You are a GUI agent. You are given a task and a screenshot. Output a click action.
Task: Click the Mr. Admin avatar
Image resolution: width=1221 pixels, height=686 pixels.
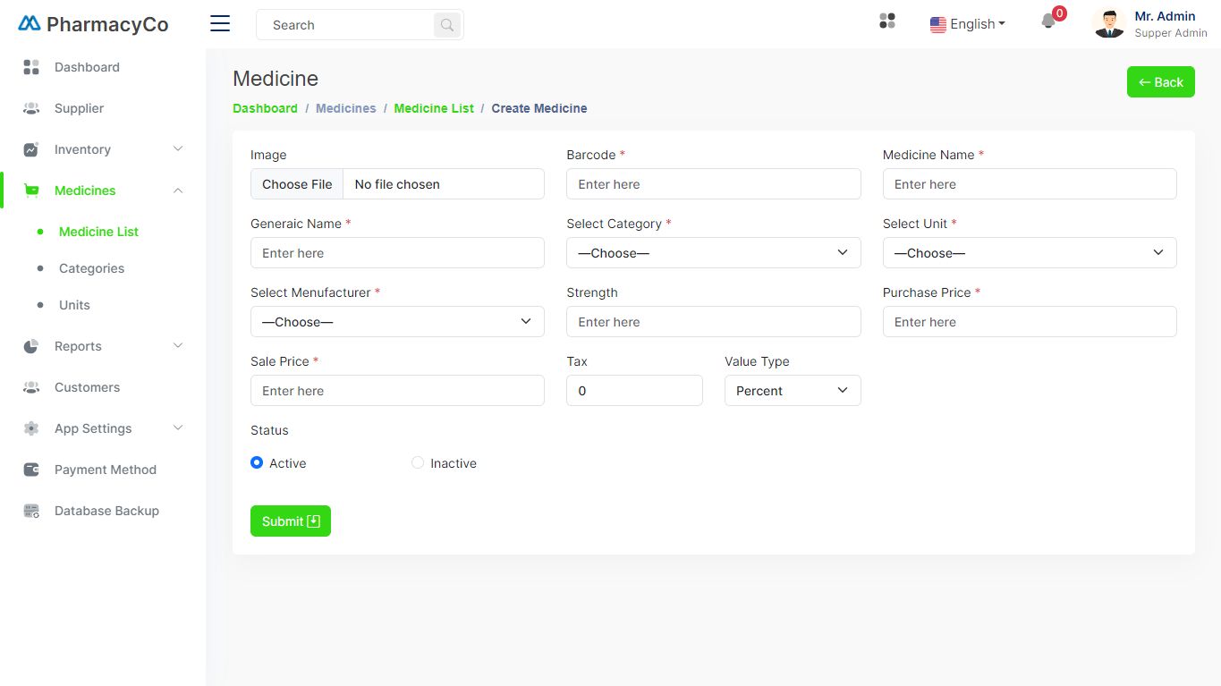1109,24
